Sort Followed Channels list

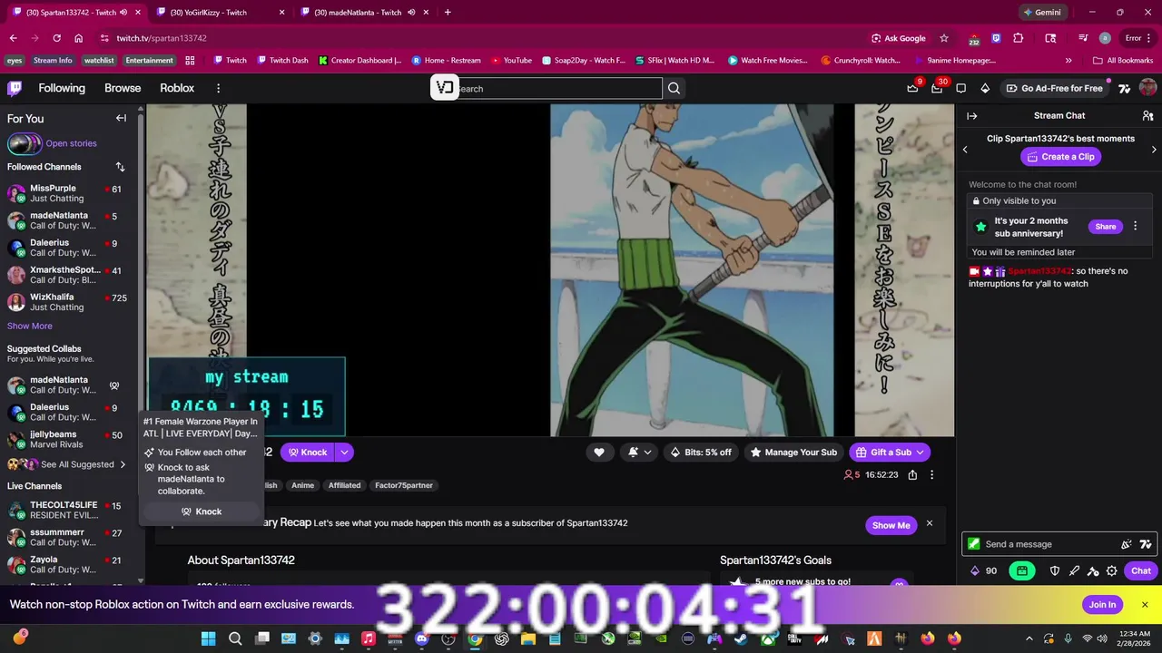tap(120, 167)
